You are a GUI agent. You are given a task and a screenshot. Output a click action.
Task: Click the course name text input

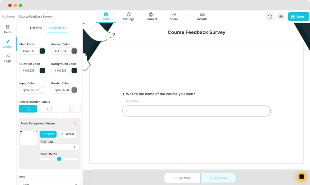point(197,111)
